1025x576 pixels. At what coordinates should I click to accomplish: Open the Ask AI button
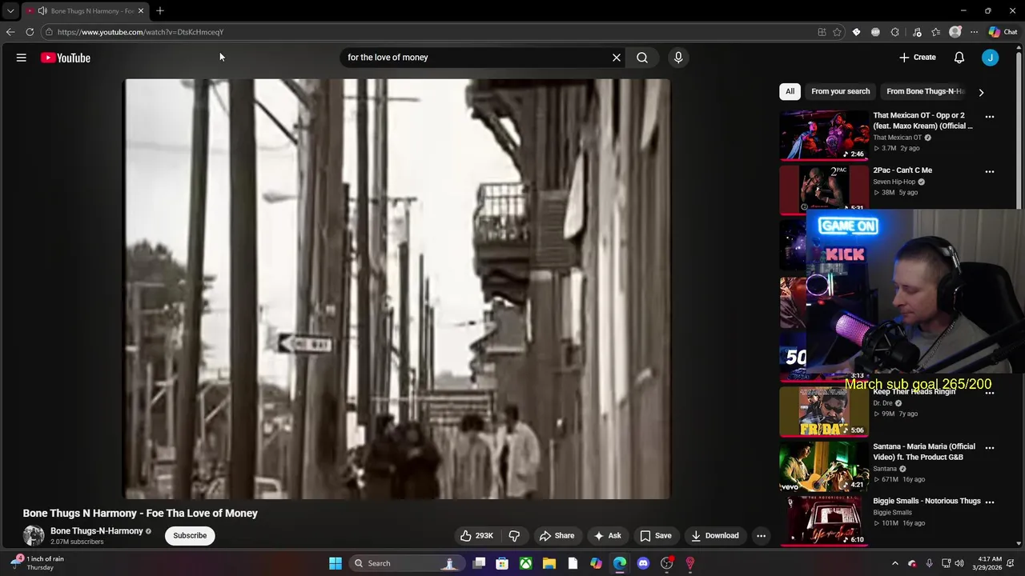[607, 536]
